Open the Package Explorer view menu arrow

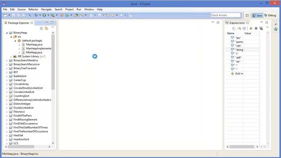pos(53,27)
